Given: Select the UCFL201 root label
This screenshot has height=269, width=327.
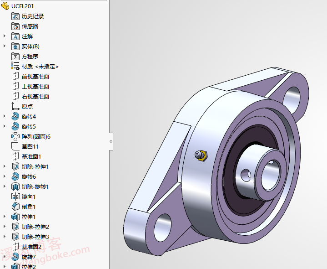Looking at the screenshot, I should 23,6.
